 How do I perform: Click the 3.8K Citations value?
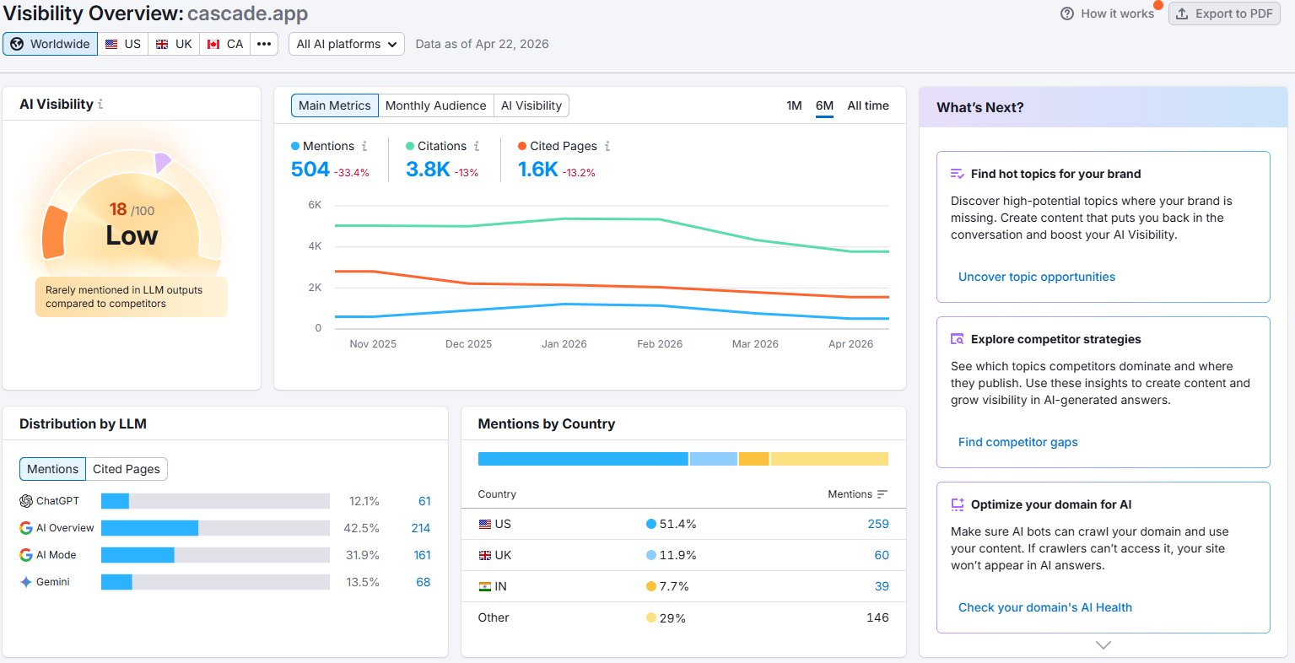click(428, 170)
